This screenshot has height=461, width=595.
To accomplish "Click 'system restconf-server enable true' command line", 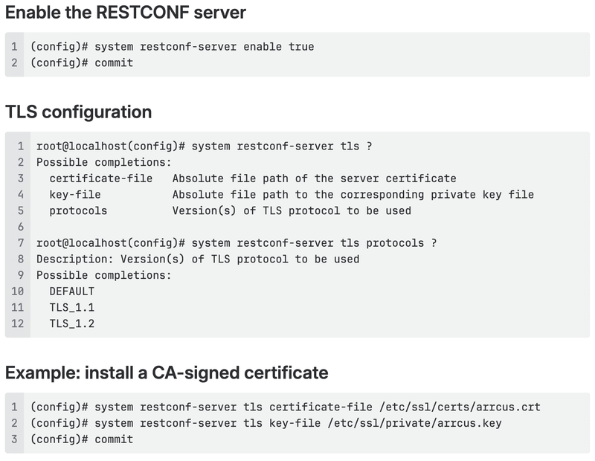I will click(173, 47).
